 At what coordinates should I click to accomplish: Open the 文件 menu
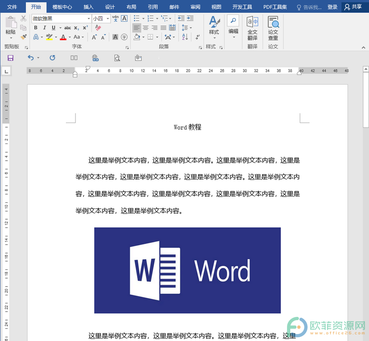(12, 7)
